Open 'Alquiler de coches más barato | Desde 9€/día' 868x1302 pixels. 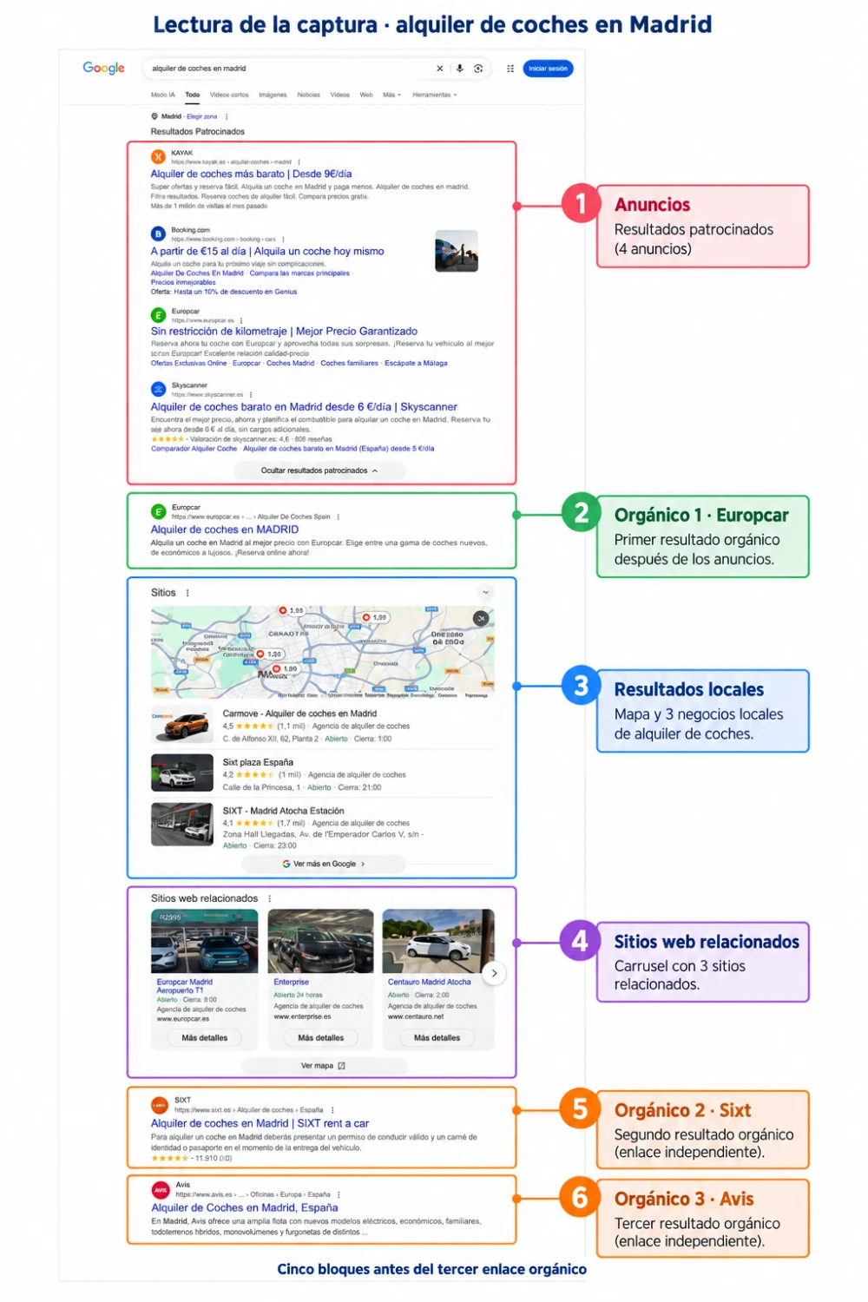tap(251, 174)
